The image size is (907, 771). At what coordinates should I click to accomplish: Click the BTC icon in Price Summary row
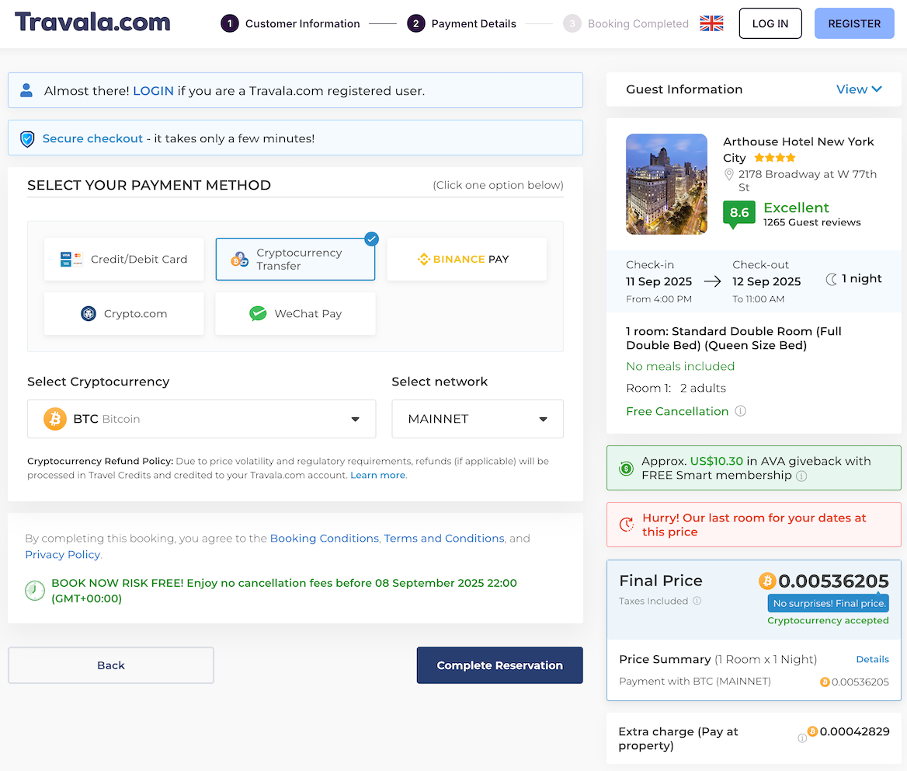825,682
